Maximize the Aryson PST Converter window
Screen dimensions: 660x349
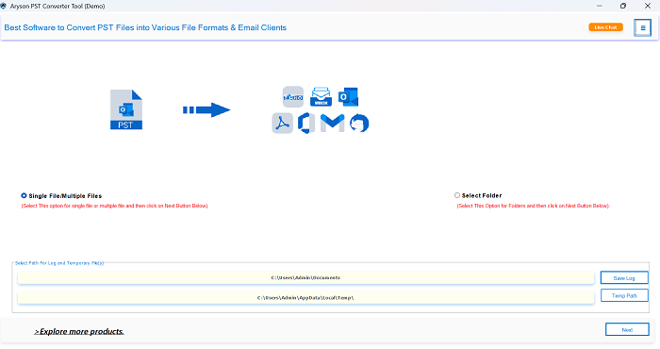(x=623, y=6)
